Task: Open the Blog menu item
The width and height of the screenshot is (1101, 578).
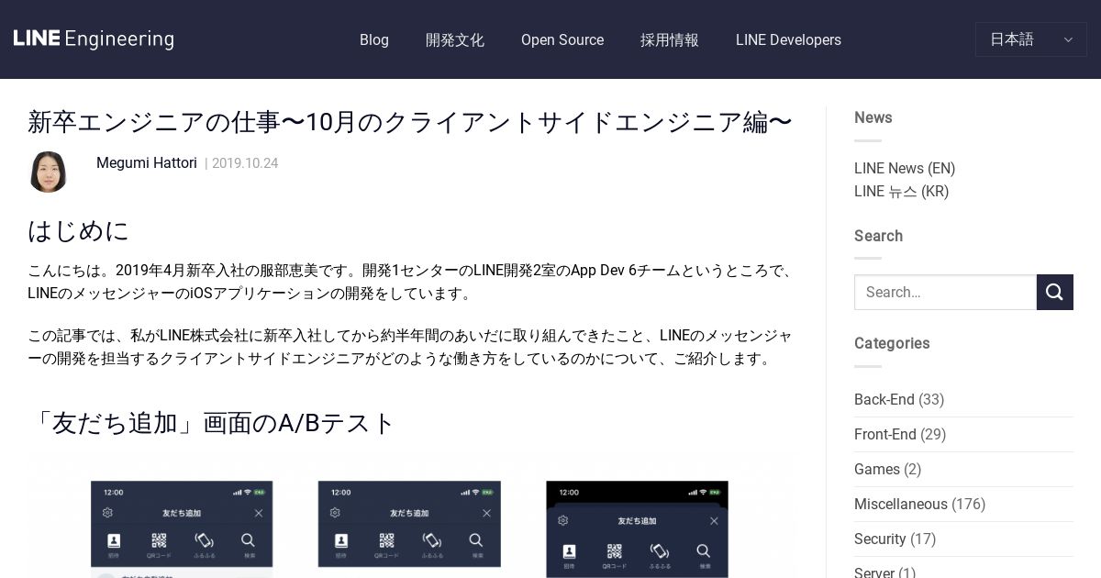Action: click(374, 40)
